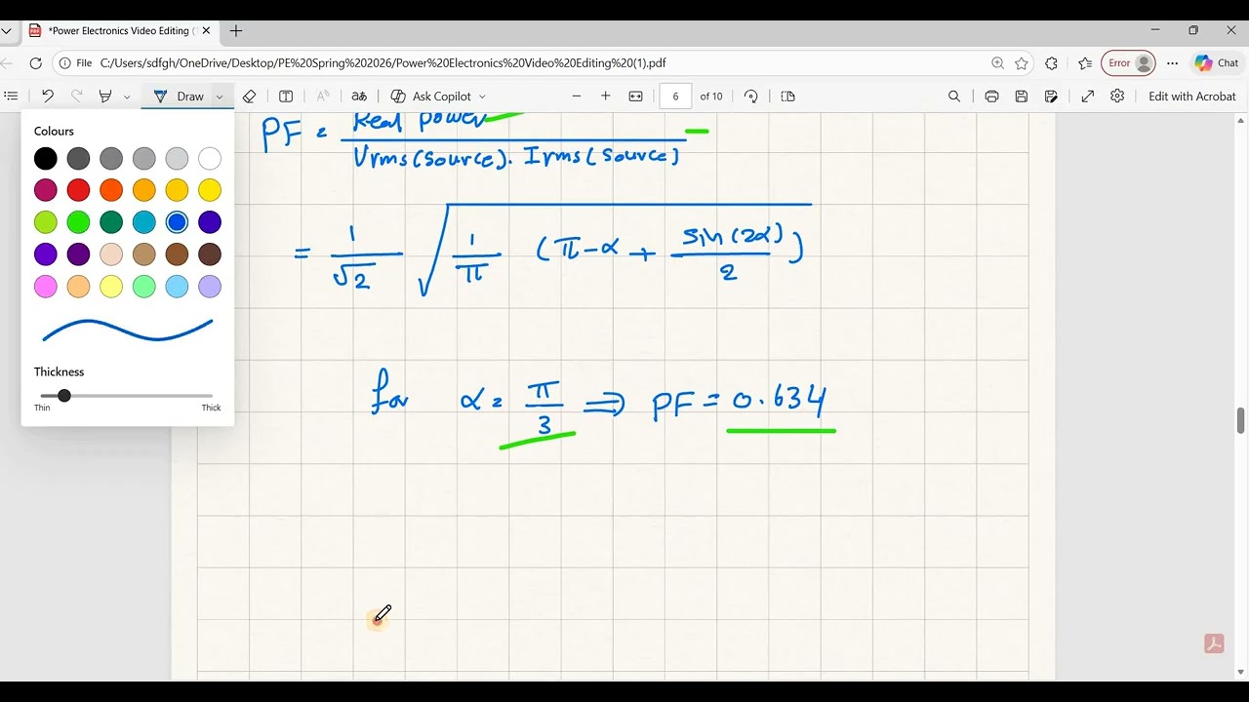Pick the white colour swatch

(210, 159)
